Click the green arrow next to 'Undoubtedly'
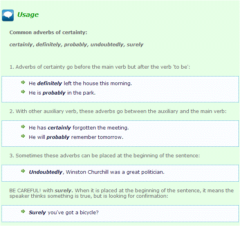The width and height of the screenshot is (240, 226). (x=23, y=171)
